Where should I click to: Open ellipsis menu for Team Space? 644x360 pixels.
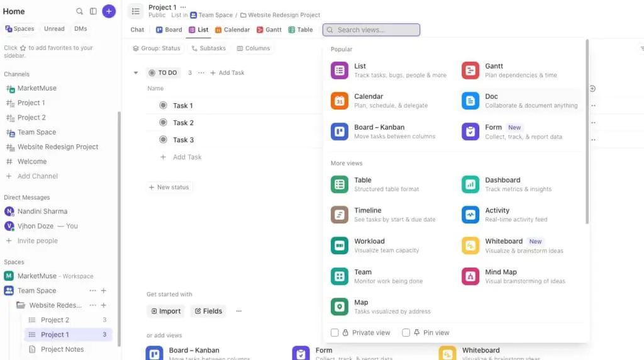coord(93,291)
